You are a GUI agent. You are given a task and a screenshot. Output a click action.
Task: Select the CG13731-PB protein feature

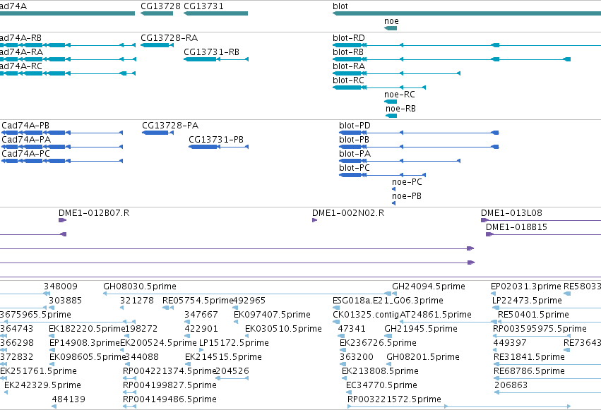click(x=218, y=147)
